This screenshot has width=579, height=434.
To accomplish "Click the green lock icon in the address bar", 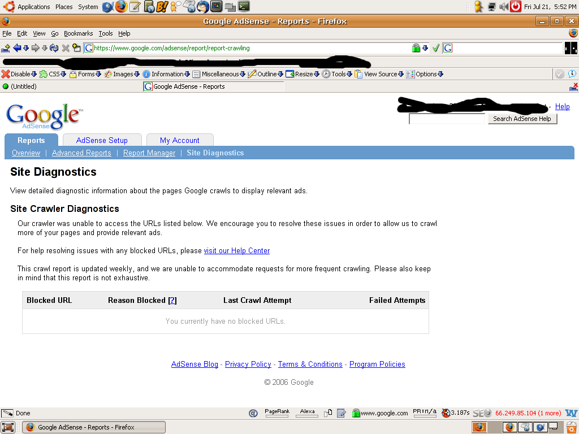I will point(416,48).
